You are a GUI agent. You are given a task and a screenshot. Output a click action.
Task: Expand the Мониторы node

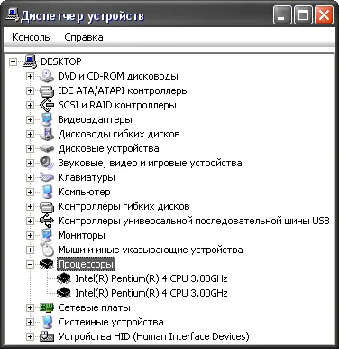pyautogui.click(x=30, y=236)
